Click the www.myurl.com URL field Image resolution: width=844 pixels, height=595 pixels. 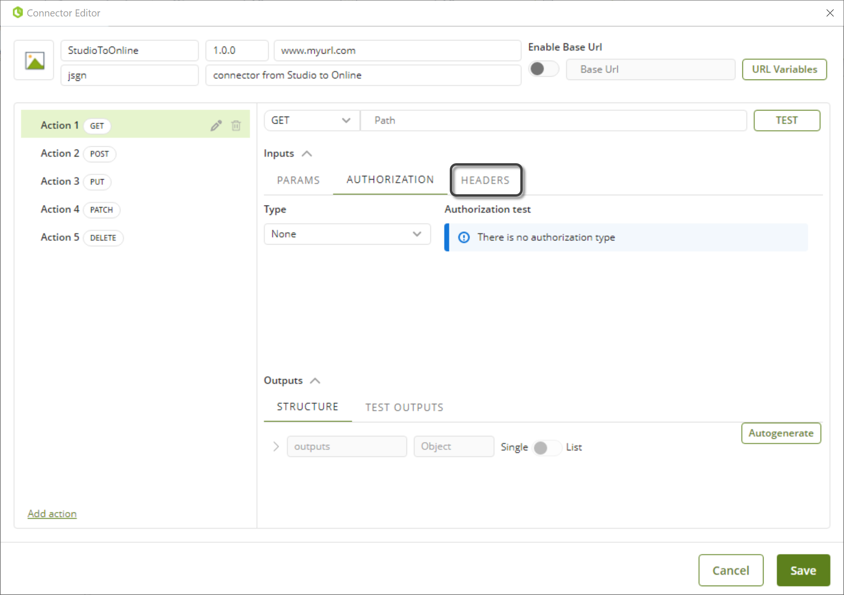397,50
